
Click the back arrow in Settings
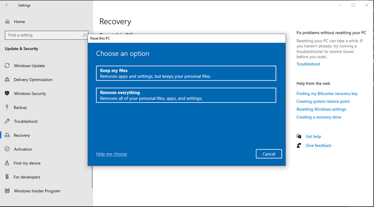click(7, 5)
